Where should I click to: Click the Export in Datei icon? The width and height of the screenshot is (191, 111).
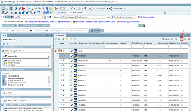[111, 8]
